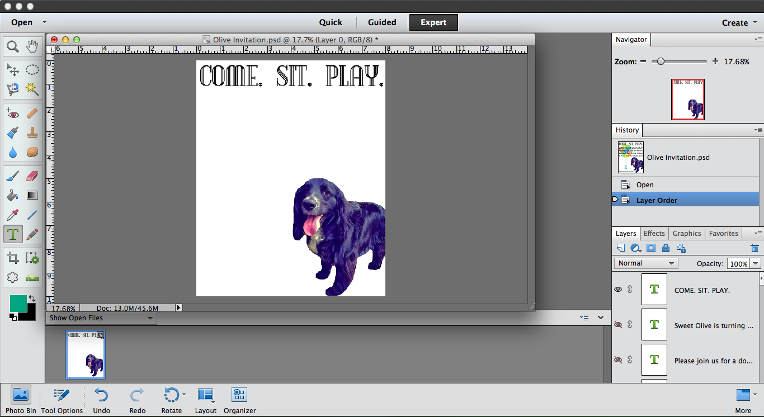Select the Horizontal Type tool
The width and height of the screenshot is (764, 417).
coord(13,234)
